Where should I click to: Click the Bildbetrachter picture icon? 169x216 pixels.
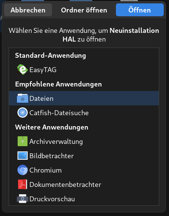(23, 156)
